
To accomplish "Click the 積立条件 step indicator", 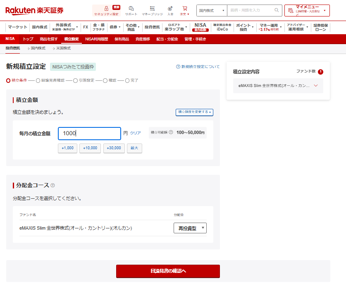I will tap(17, 80).
